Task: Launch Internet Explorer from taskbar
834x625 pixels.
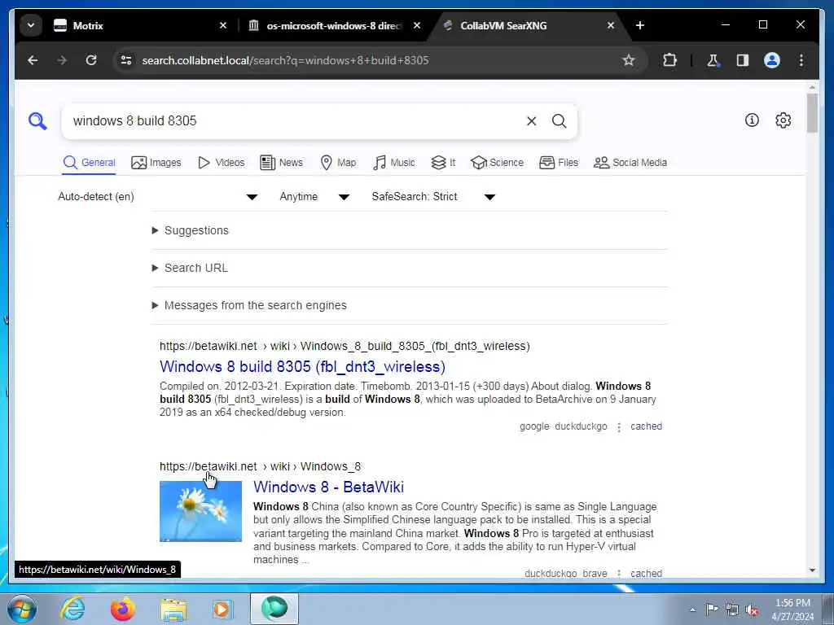Action: (72, 609)
